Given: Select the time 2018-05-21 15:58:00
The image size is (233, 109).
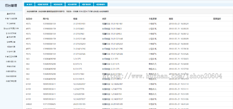Looking at the screenshot, I should (179, 64).
